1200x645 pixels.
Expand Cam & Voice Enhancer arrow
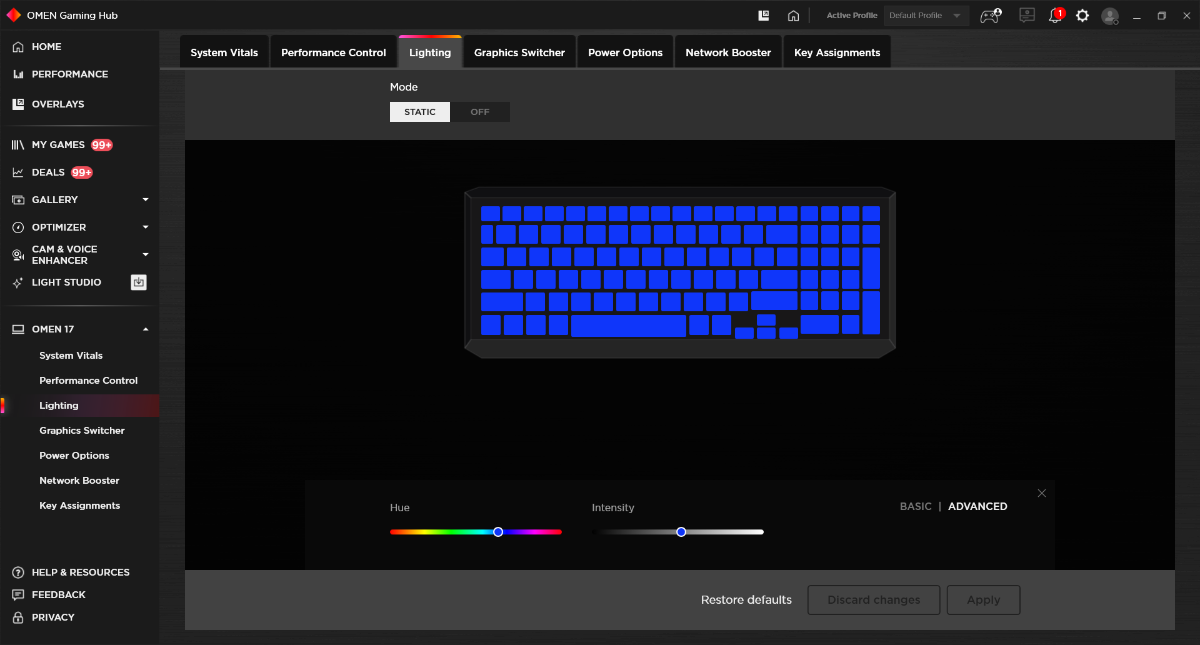coord(146,255)
